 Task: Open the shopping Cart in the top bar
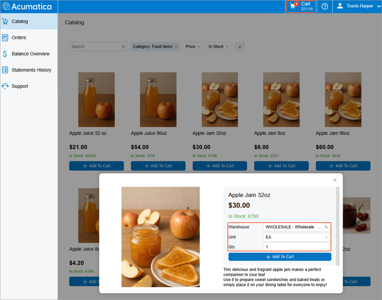point(301,6)
